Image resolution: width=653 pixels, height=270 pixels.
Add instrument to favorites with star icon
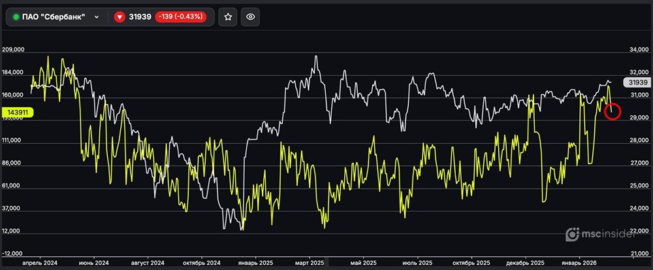pos(228,17)
